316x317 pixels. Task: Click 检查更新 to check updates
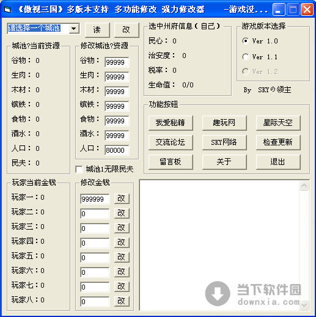coord(278,142)
